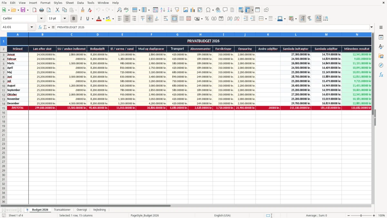Click the Copy icon
This screenshot has width=387, height=218.
64,10
